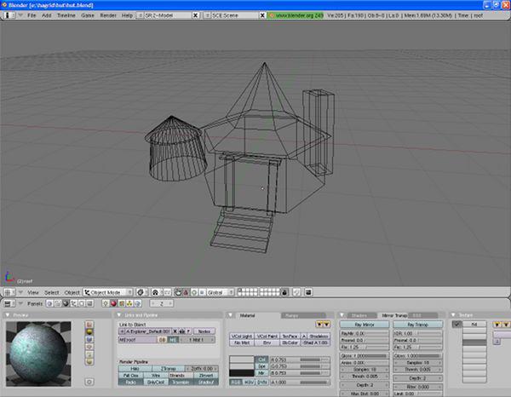Click the render this window icon
This screenshot has width=511, height=397.
308,292
